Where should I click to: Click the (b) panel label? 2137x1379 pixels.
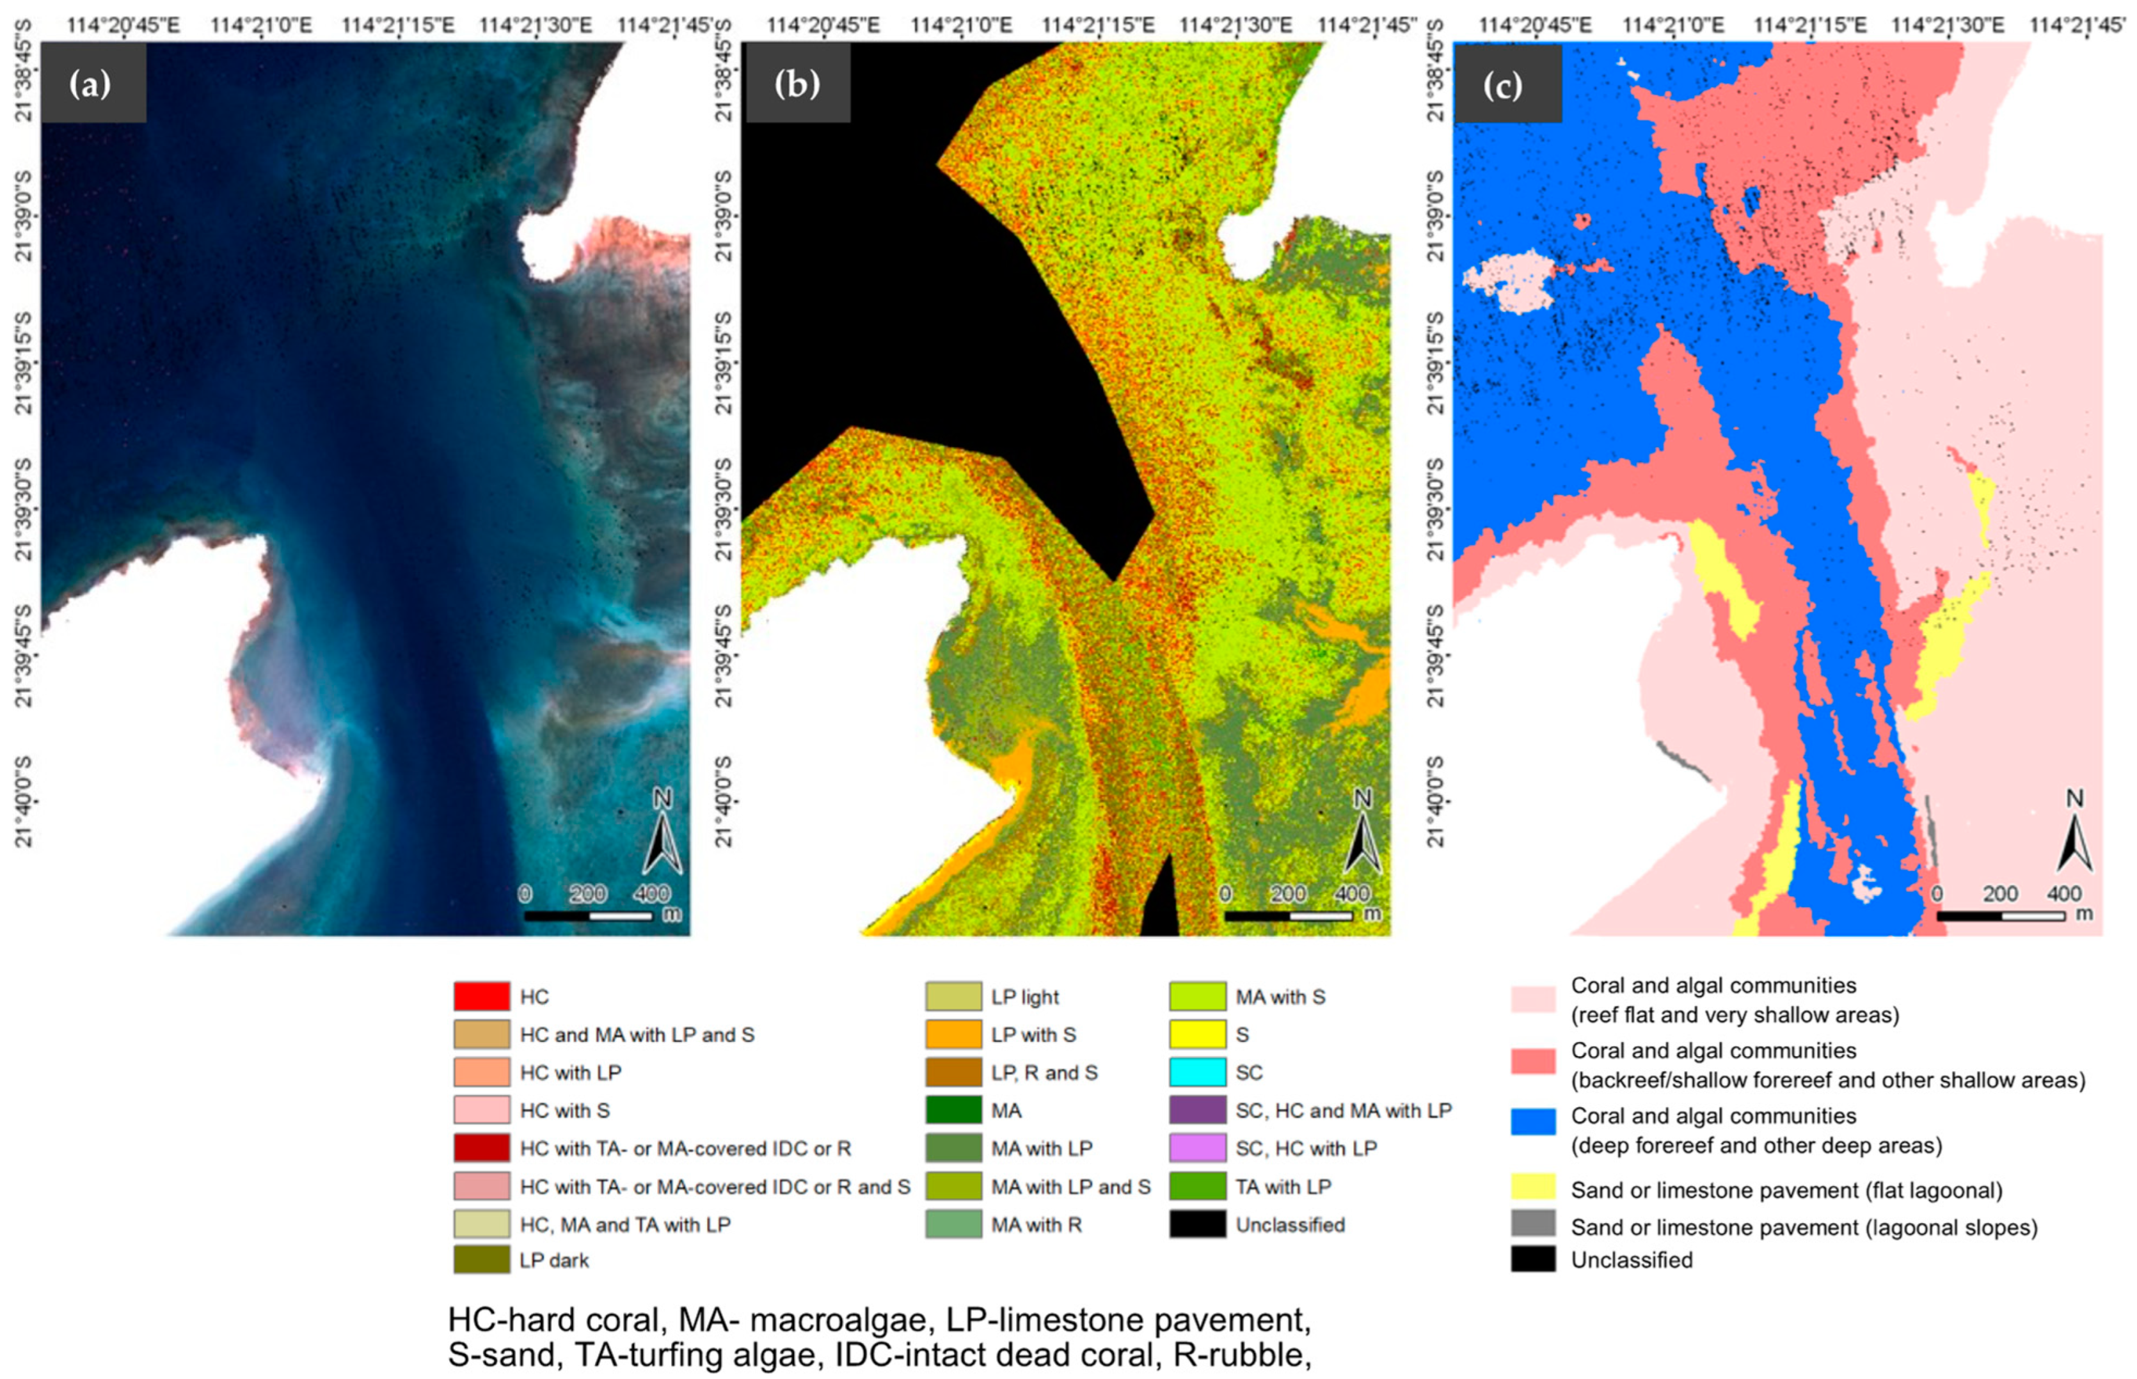(x=797, y=83)
